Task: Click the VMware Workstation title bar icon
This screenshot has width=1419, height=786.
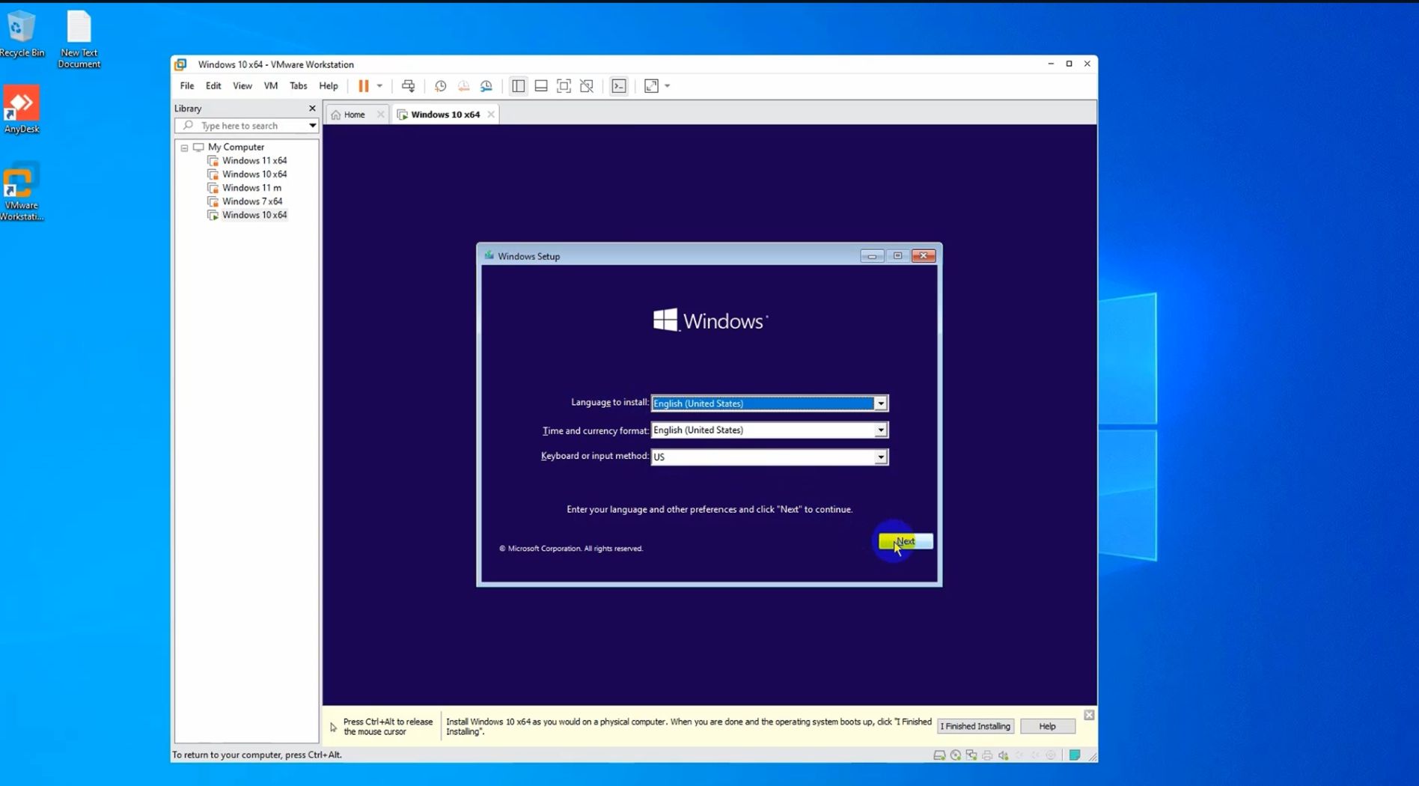Action: click(180, 64)
